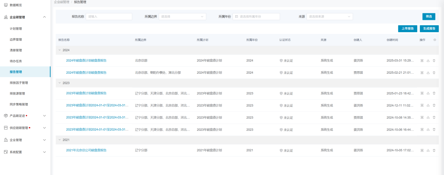Collapse the 2021 report group
Screen dimensions: 444x175
[60, 140]
